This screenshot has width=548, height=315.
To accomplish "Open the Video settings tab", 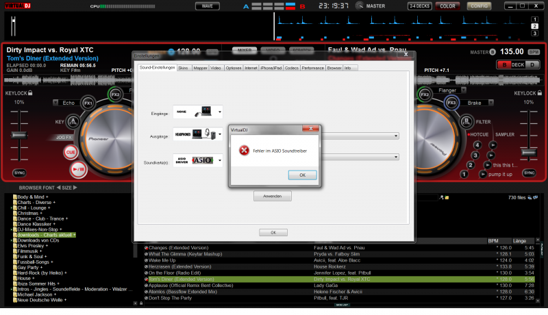I will click(216, 68).
